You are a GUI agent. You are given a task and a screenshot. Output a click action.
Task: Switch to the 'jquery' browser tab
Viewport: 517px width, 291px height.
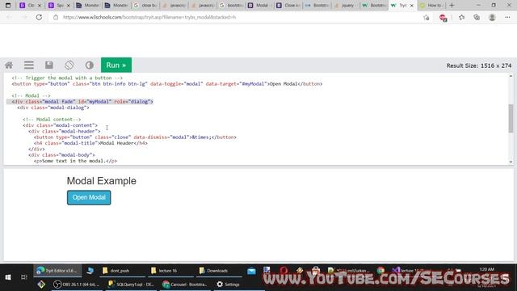[x=346, y=6]
